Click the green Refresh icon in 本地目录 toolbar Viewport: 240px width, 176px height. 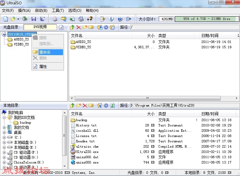(x=112, y=105)
